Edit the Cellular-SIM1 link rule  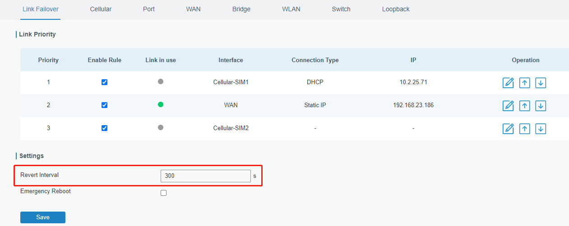[x=508, y=83]
